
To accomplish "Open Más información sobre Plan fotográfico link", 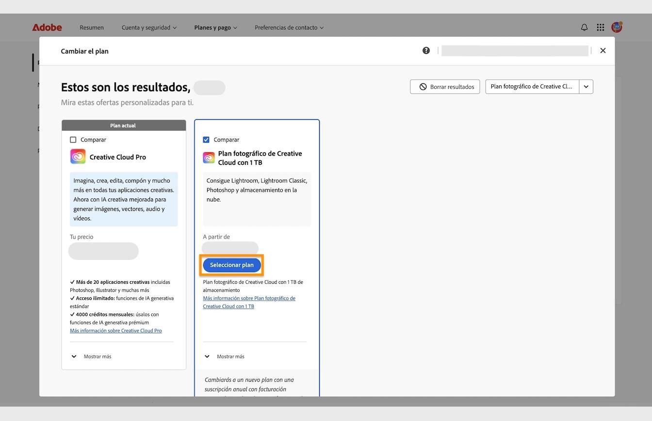I will (x=249, y=302).
